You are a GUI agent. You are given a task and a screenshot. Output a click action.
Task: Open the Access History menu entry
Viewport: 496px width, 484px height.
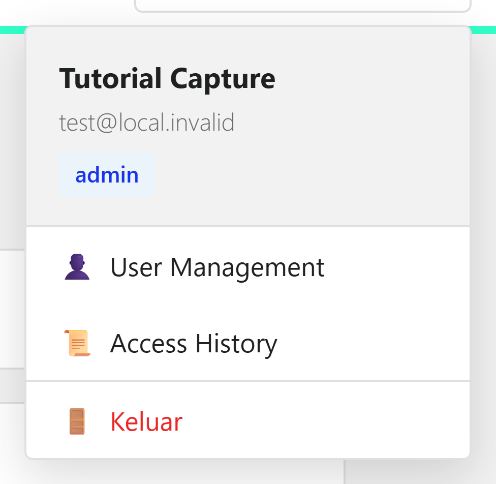pos(248,343)
